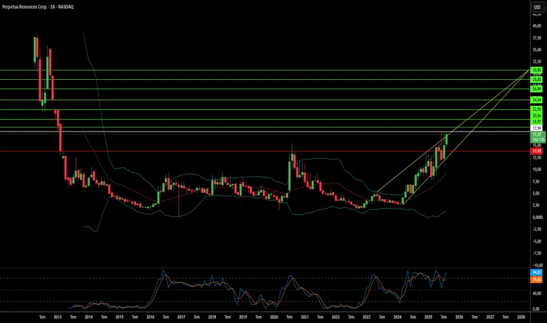Click the 2028 label on time axis
Screen dimensions: 547x323
click(521, 317)
